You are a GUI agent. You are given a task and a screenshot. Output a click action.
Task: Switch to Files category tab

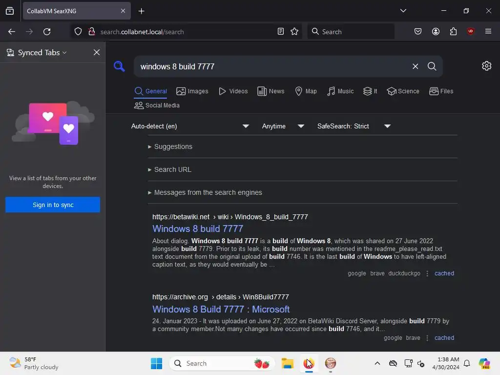441,91
